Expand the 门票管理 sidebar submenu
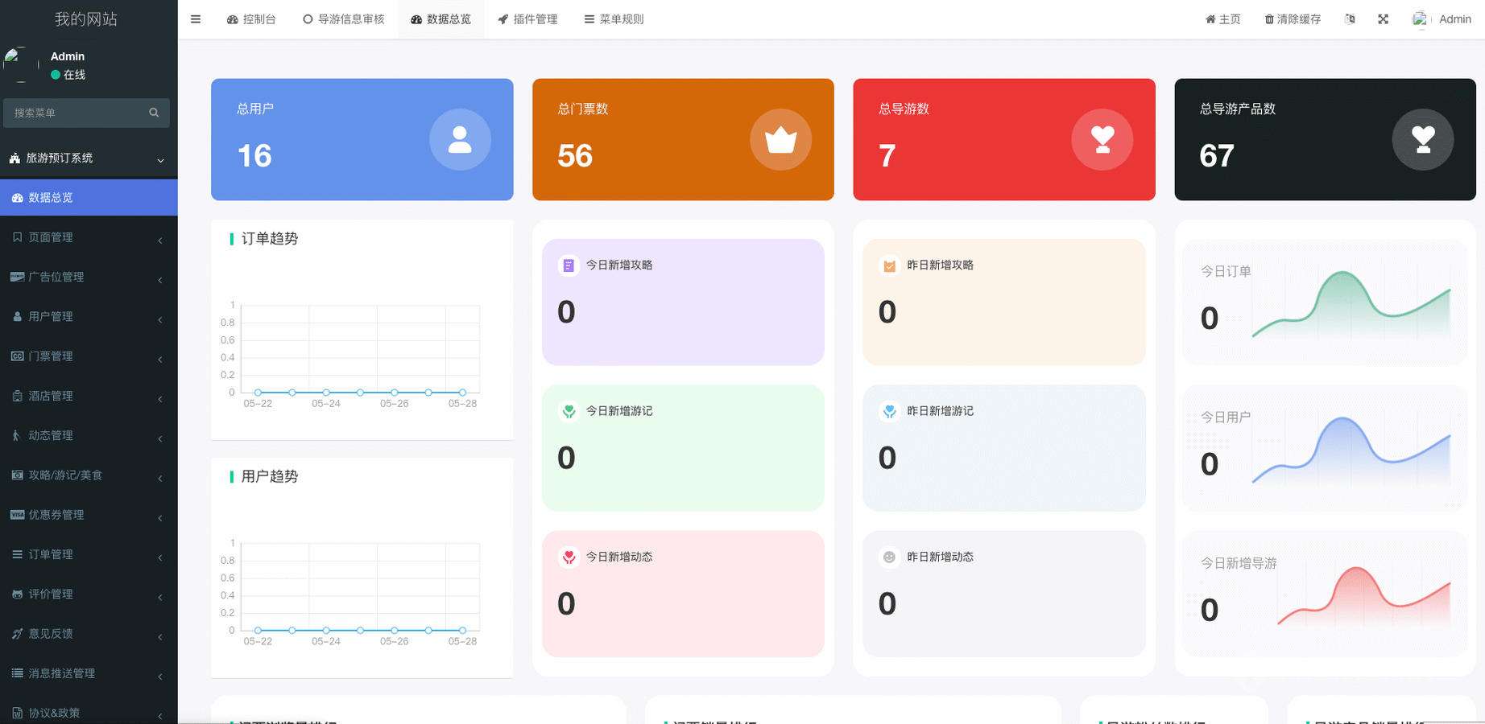Viewport: 1485px width, 724px height. tap(89, 356)
